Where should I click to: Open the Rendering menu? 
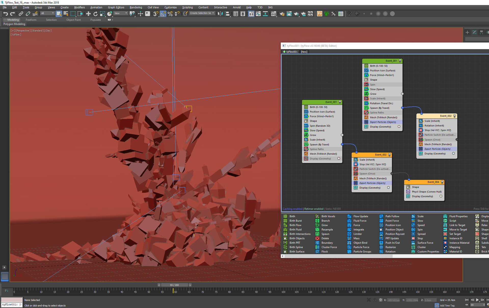[x=136, y=7]
